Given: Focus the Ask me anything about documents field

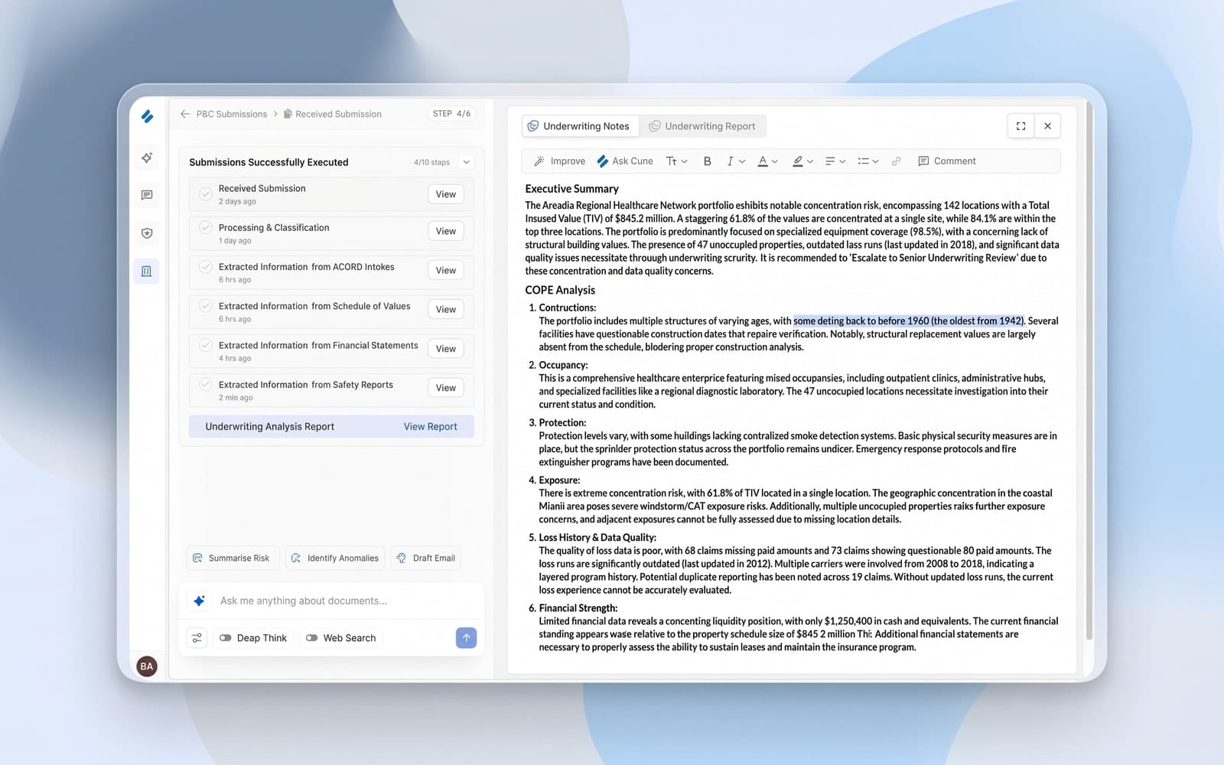Looking at the screenshot, I should point(331,601).
